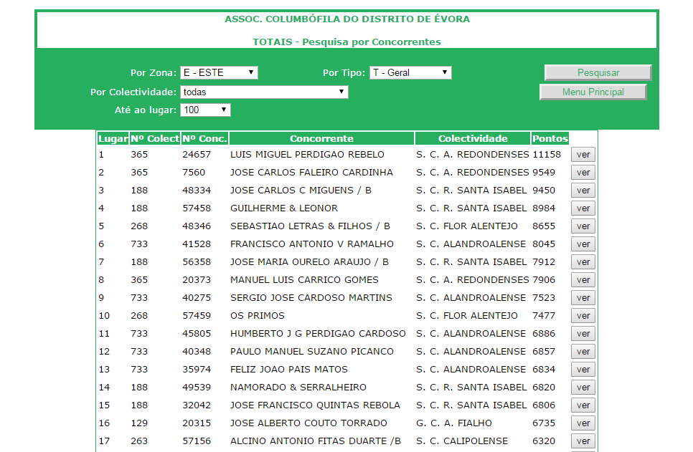Click ver for Francisco Antonio V Ramalho
The image size is (693, 452).
pos(583,244)
